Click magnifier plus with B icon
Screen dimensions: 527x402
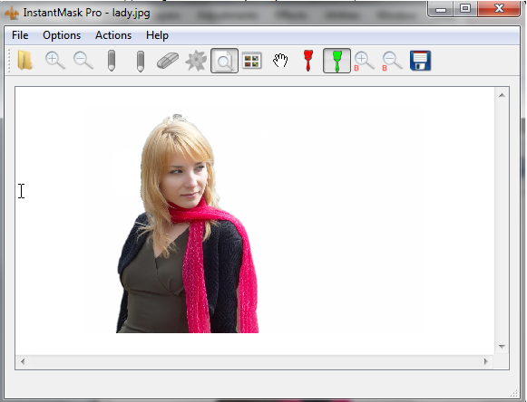pyautogui.click(x=364, y=62)
